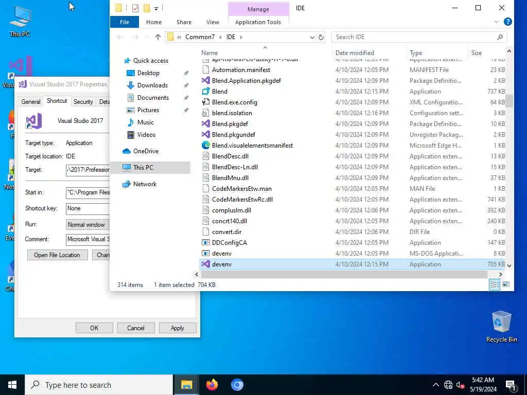This screenshot has width=527, height=395.
Task: Click OK in Properties dialog
Action: tap(94, 328)
